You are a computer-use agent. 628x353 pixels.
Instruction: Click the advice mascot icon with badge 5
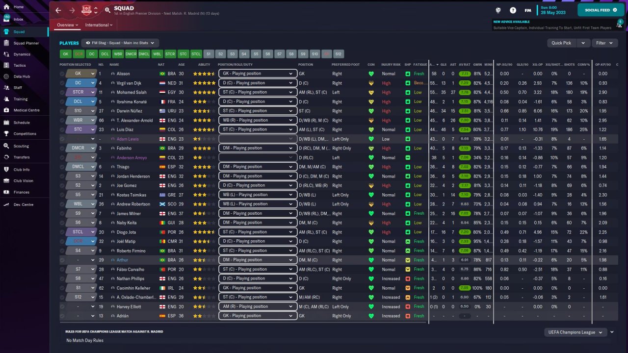(620, 24)
